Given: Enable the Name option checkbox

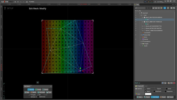Looking at the screenshot, I should (166, 89).
